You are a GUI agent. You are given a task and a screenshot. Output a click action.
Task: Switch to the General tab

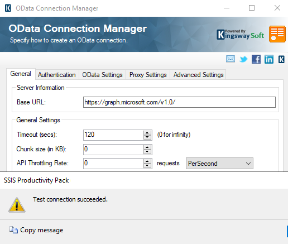[x=21, y=74]
